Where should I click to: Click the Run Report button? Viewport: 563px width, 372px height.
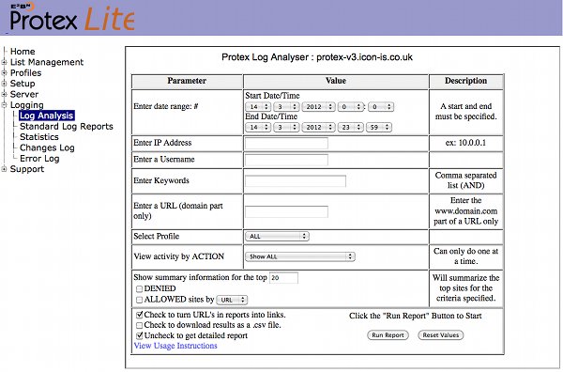pos(388,335)
